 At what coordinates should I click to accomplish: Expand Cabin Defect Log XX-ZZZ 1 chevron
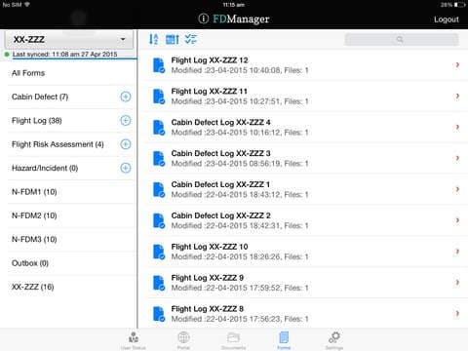(x=457, y=189)
